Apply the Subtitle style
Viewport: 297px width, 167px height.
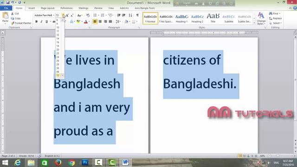[229, 19]
